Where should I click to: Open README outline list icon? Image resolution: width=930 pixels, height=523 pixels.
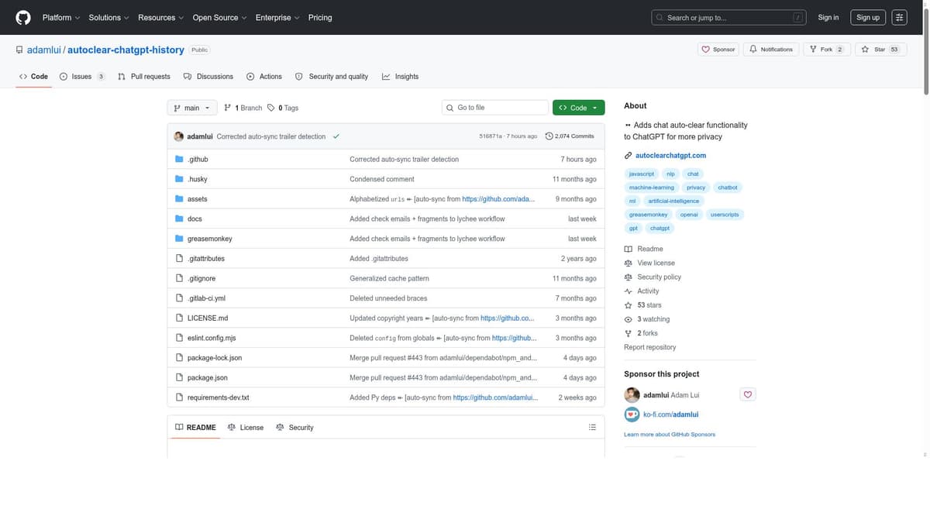coord(592,427)
